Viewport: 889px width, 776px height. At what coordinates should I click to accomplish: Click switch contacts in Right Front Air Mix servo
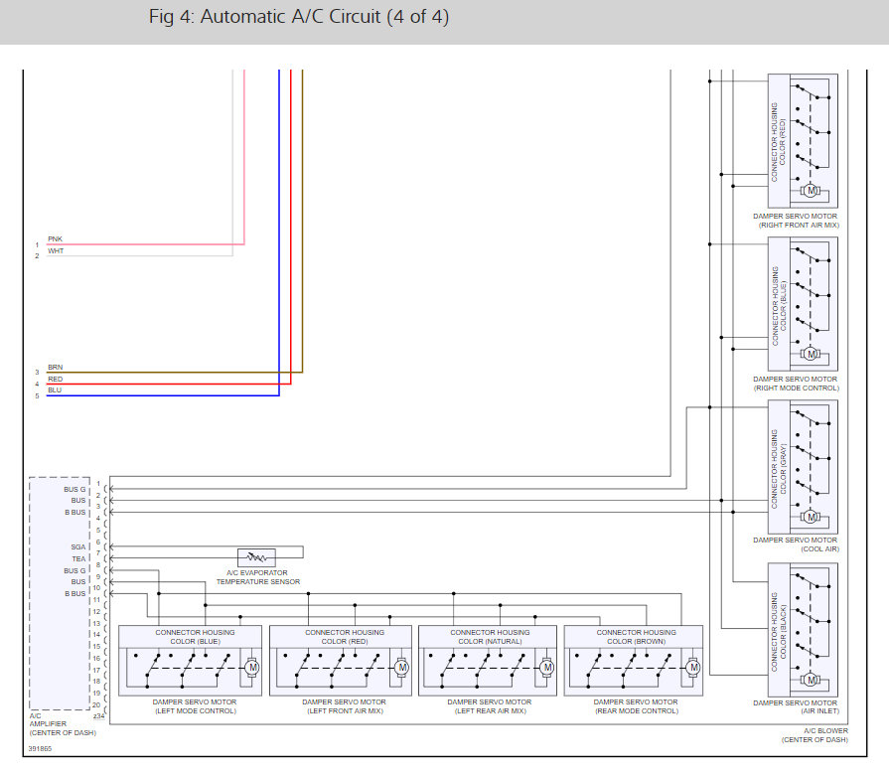pyautogui.click(x=813, y=131)
